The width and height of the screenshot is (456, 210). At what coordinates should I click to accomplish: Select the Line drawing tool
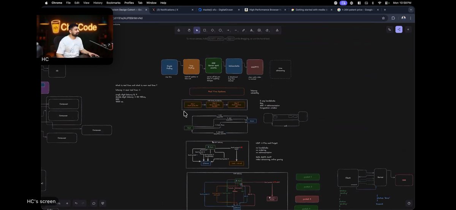pos(236,30)
